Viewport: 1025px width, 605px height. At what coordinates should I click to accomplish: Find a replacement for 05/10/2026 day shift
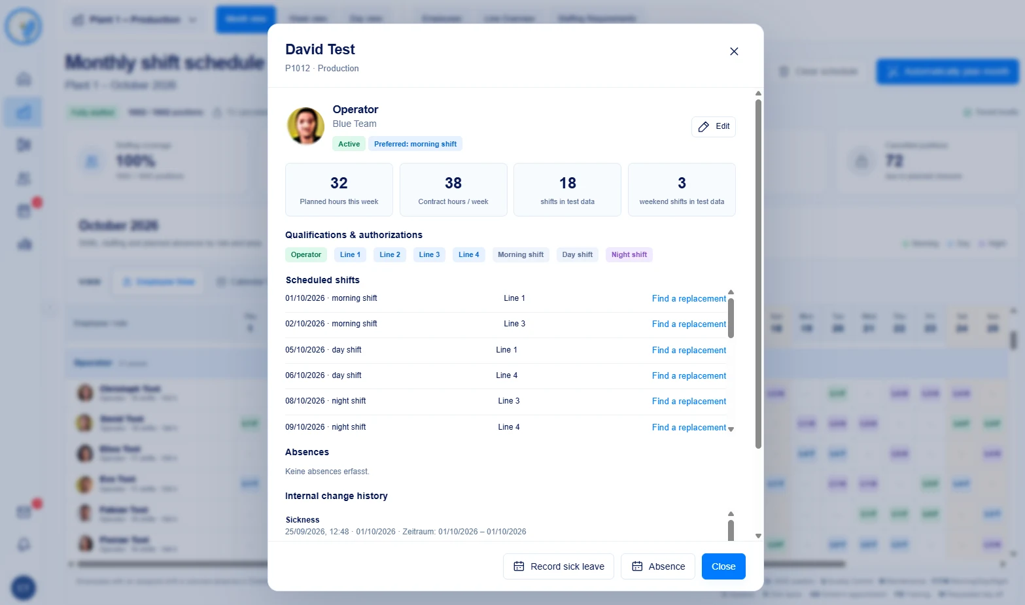[x=689, y=351]
